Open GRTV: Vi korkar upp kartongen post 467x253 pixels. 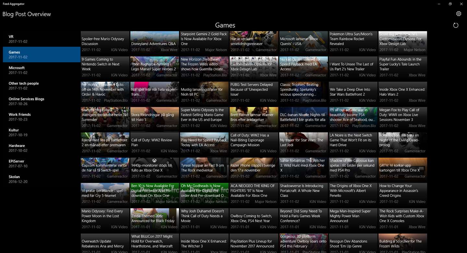click(x=403, y=170)
